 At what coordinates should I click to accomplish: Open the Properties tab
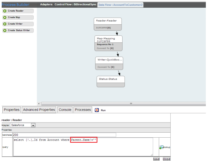pos(11,110)
